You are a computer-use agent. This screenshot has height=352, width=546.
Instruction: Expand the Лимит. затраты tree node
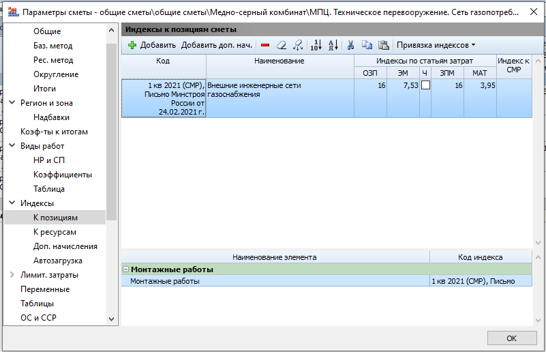[x=12, y=274]
